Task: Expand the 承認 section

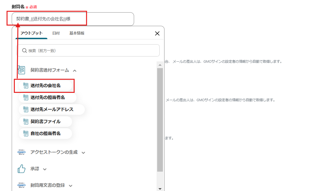Action: [x=45, y=169]
